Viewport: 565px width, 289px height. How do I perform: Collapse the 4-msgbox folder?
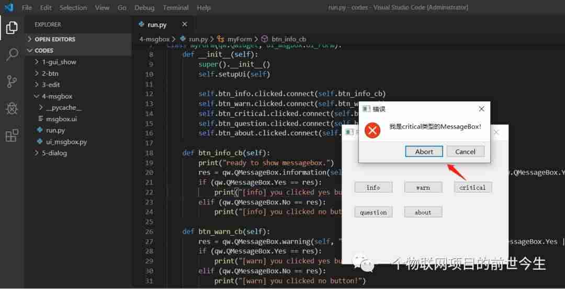coord(78,96)
